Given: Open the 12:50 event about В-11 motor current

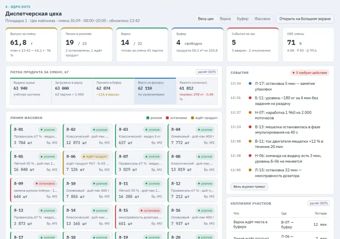Looking at the screenshot, I should pyautogui.click(x=280, y=144).
